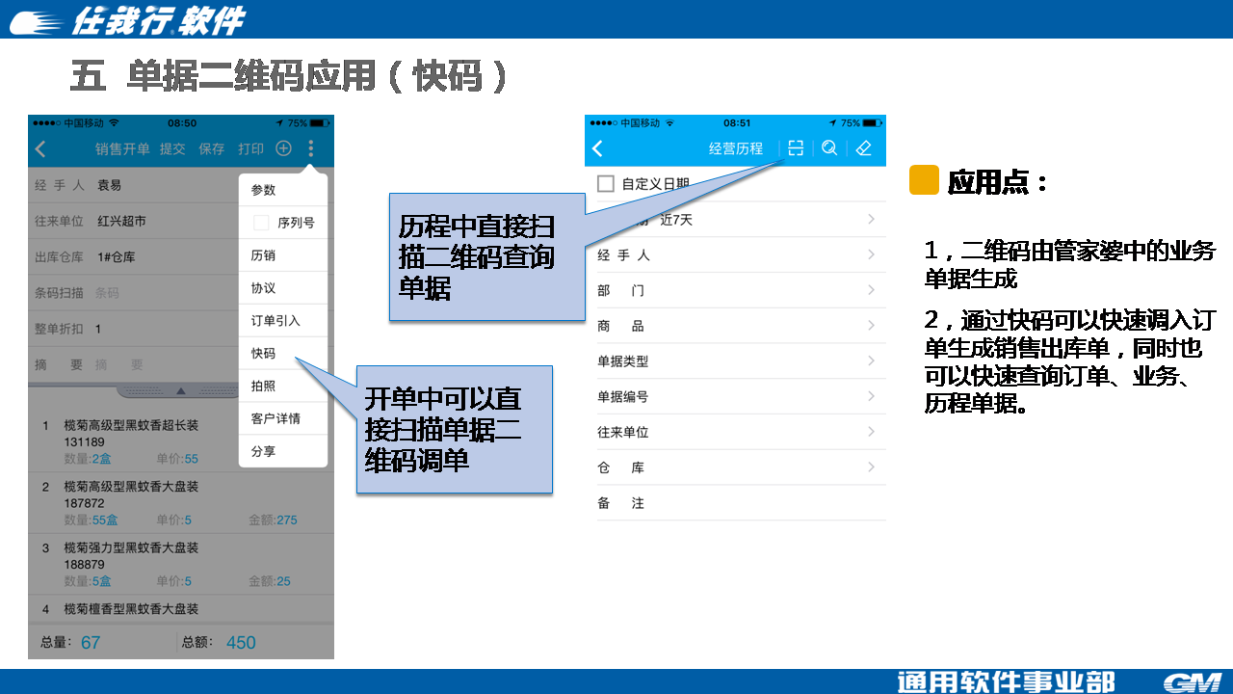Toggle the 序列号 checkbox in menu

[x=261, y=223]
